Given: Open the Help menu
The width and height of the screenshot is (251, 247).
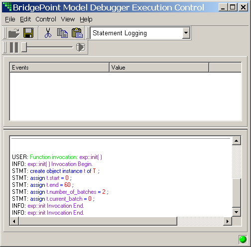Looking at the screenshot, I should tap(86, 19).
